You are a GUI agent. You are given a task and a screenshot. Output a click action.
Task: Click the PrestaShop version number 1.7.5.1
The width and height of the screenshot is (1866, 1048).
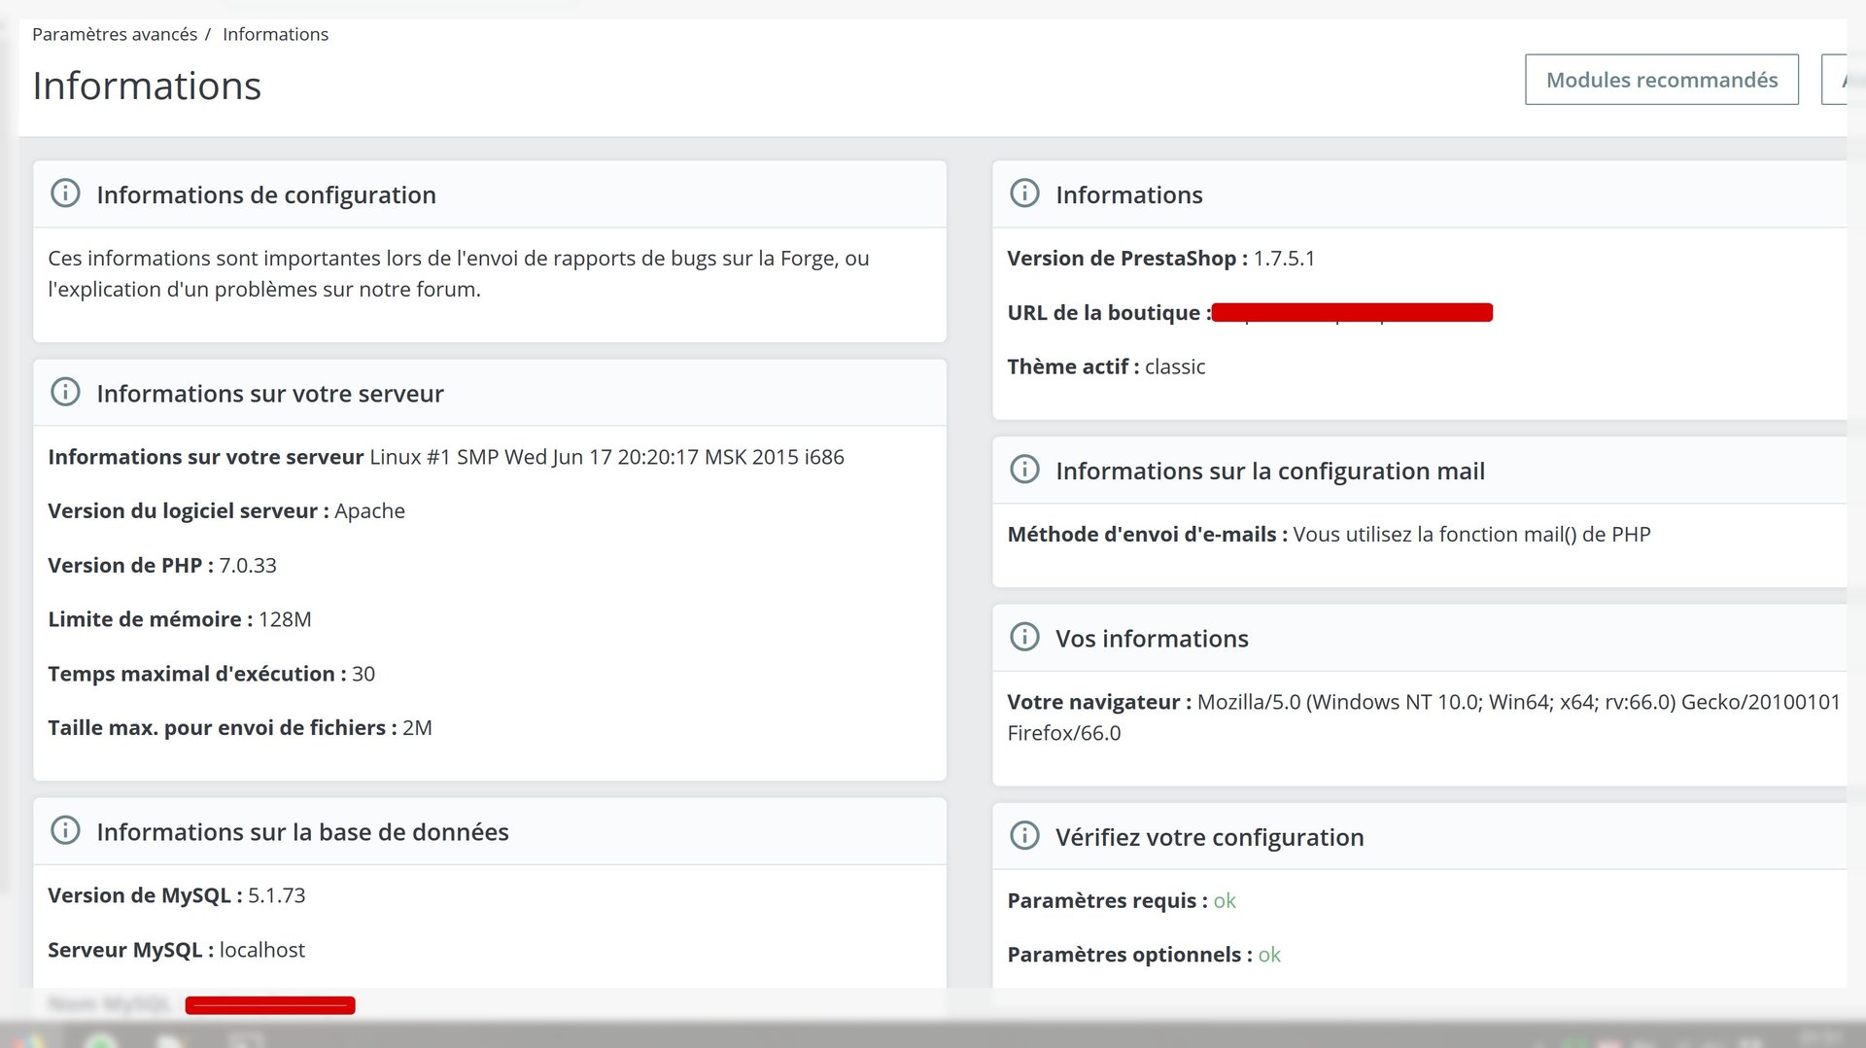click(1284, 259)
